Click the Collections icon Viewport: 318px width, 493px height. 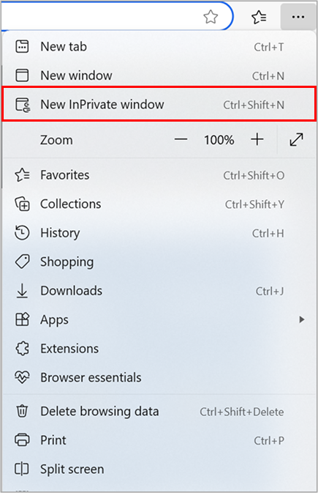point(22,204)
